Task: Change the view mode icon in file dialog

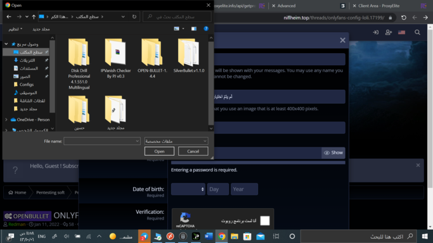Action: 176,28
